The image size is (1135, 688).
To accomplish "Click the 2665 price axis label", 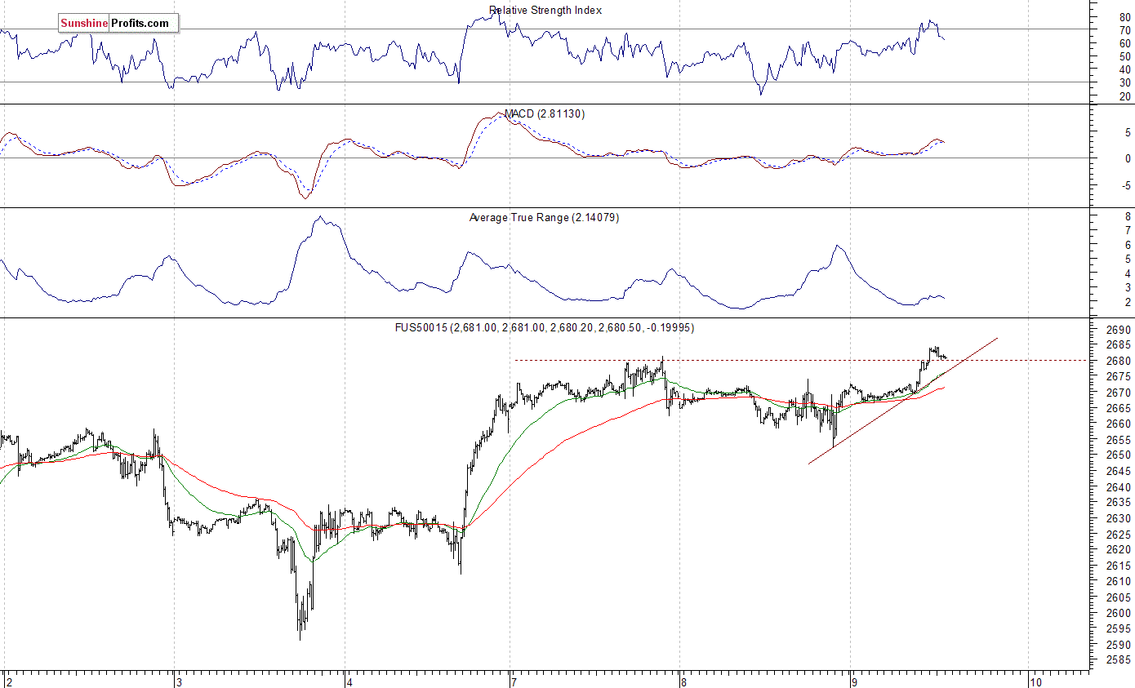I will click(x=1119, y=408).
